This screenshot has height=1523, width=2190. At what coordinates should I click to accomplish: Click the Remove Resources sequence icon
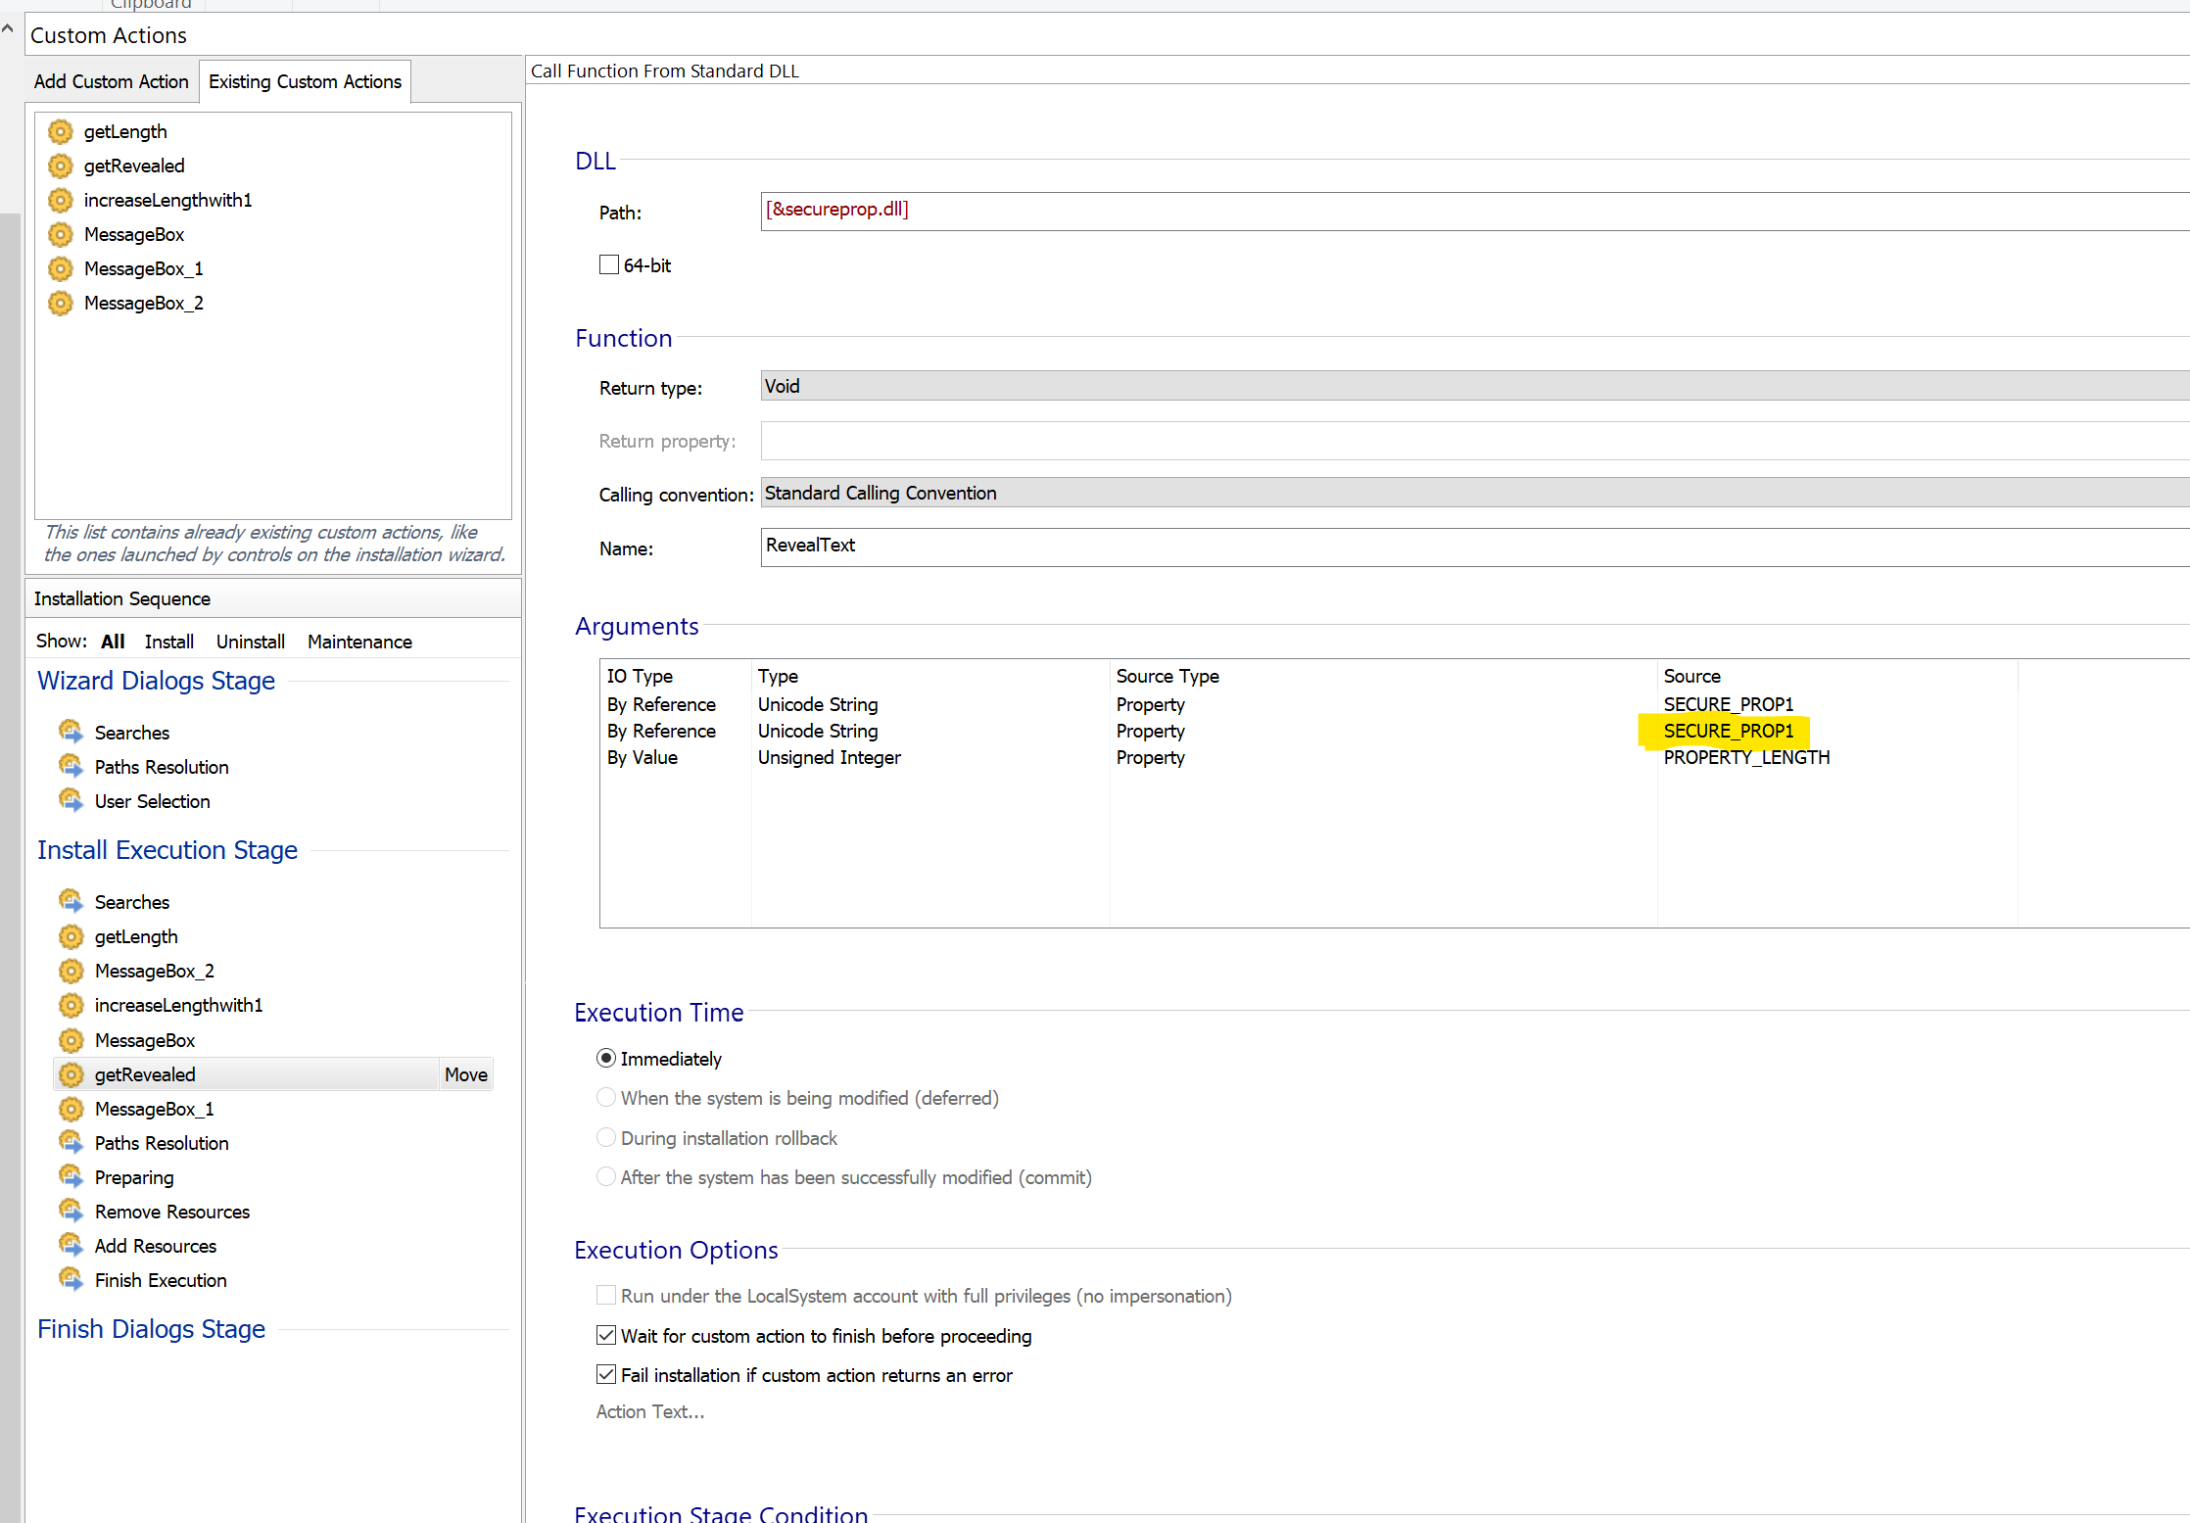point(71,1211)
